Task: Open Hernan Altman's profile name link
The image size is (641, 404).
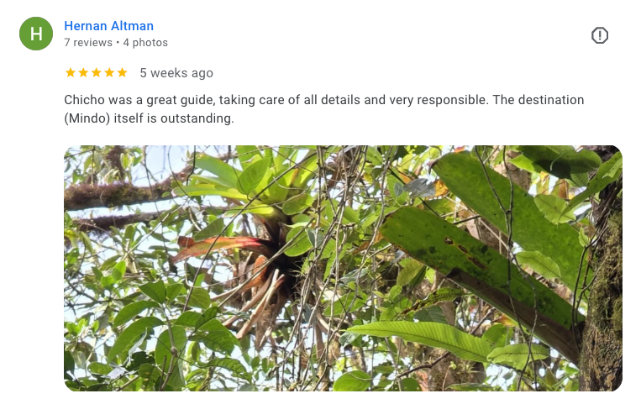Action: coord(108,26)
